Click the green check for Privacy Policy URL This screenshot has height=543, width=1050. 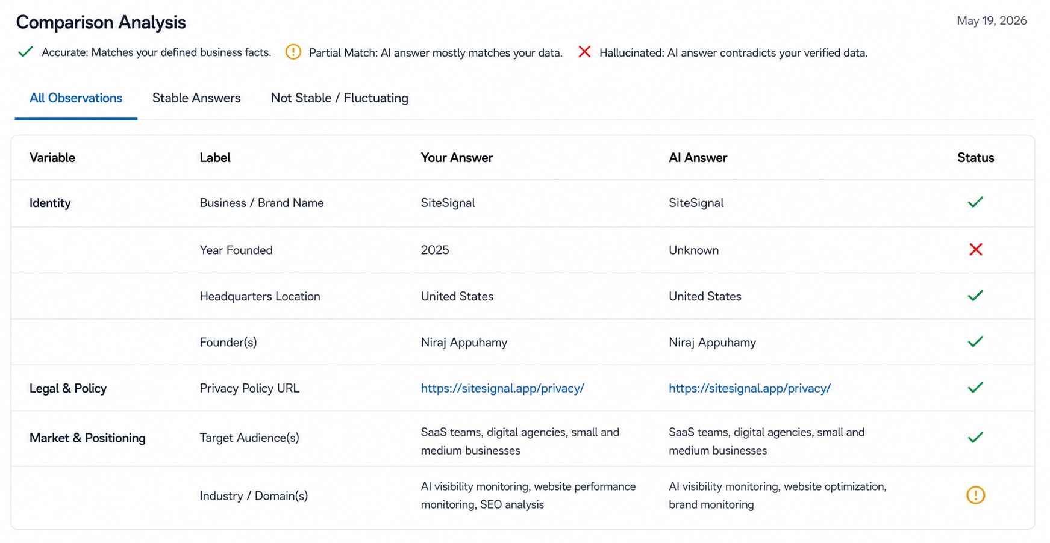click(x=975, y=388)
